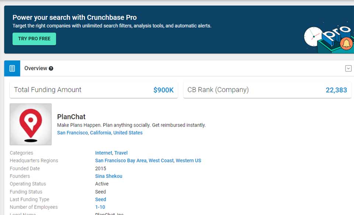
Task: Click the Overview document icon
Action: click(12, 68)
